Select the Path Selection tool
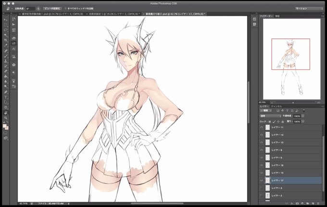Screen dimensions: 327x207 (x=6, y=102)
